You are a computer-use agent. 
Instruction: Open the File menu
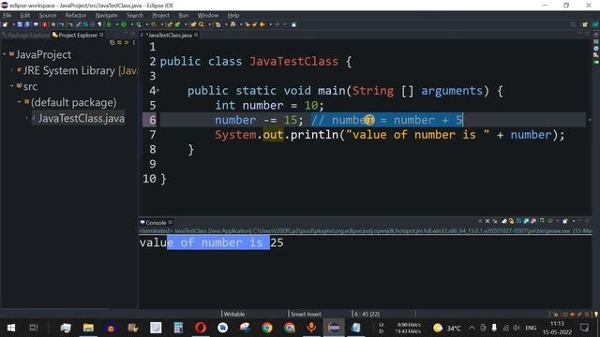click(7, 15)
